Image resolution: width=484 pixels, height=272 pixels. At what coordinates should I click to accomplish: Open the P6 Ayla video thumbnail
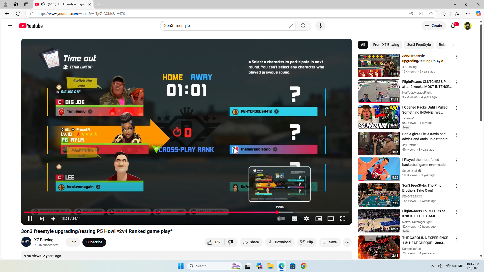pyautogui.click(x=379, y=65)
